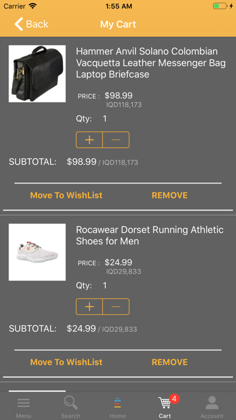Tap the battery icon in status bar

pyautogui.click(x=220, y=6)
